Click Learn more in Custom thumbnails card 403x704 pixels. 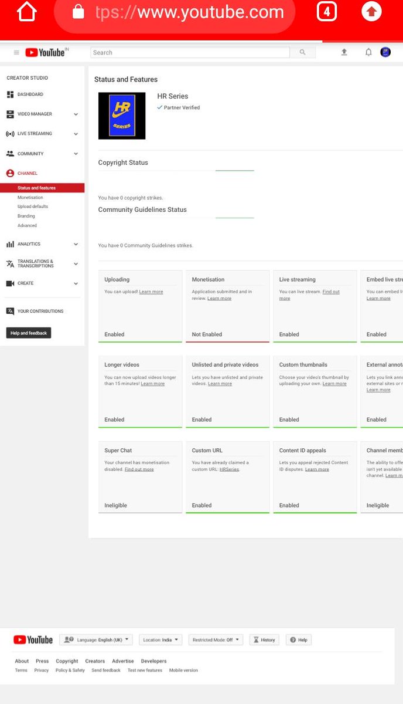coord(334,384)
